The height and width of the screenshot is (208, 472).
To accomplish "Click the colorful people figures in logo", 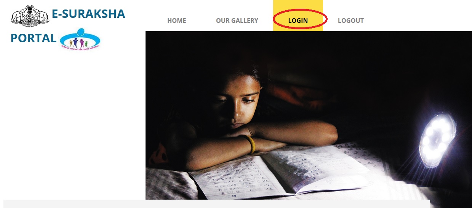I will 78,42.
